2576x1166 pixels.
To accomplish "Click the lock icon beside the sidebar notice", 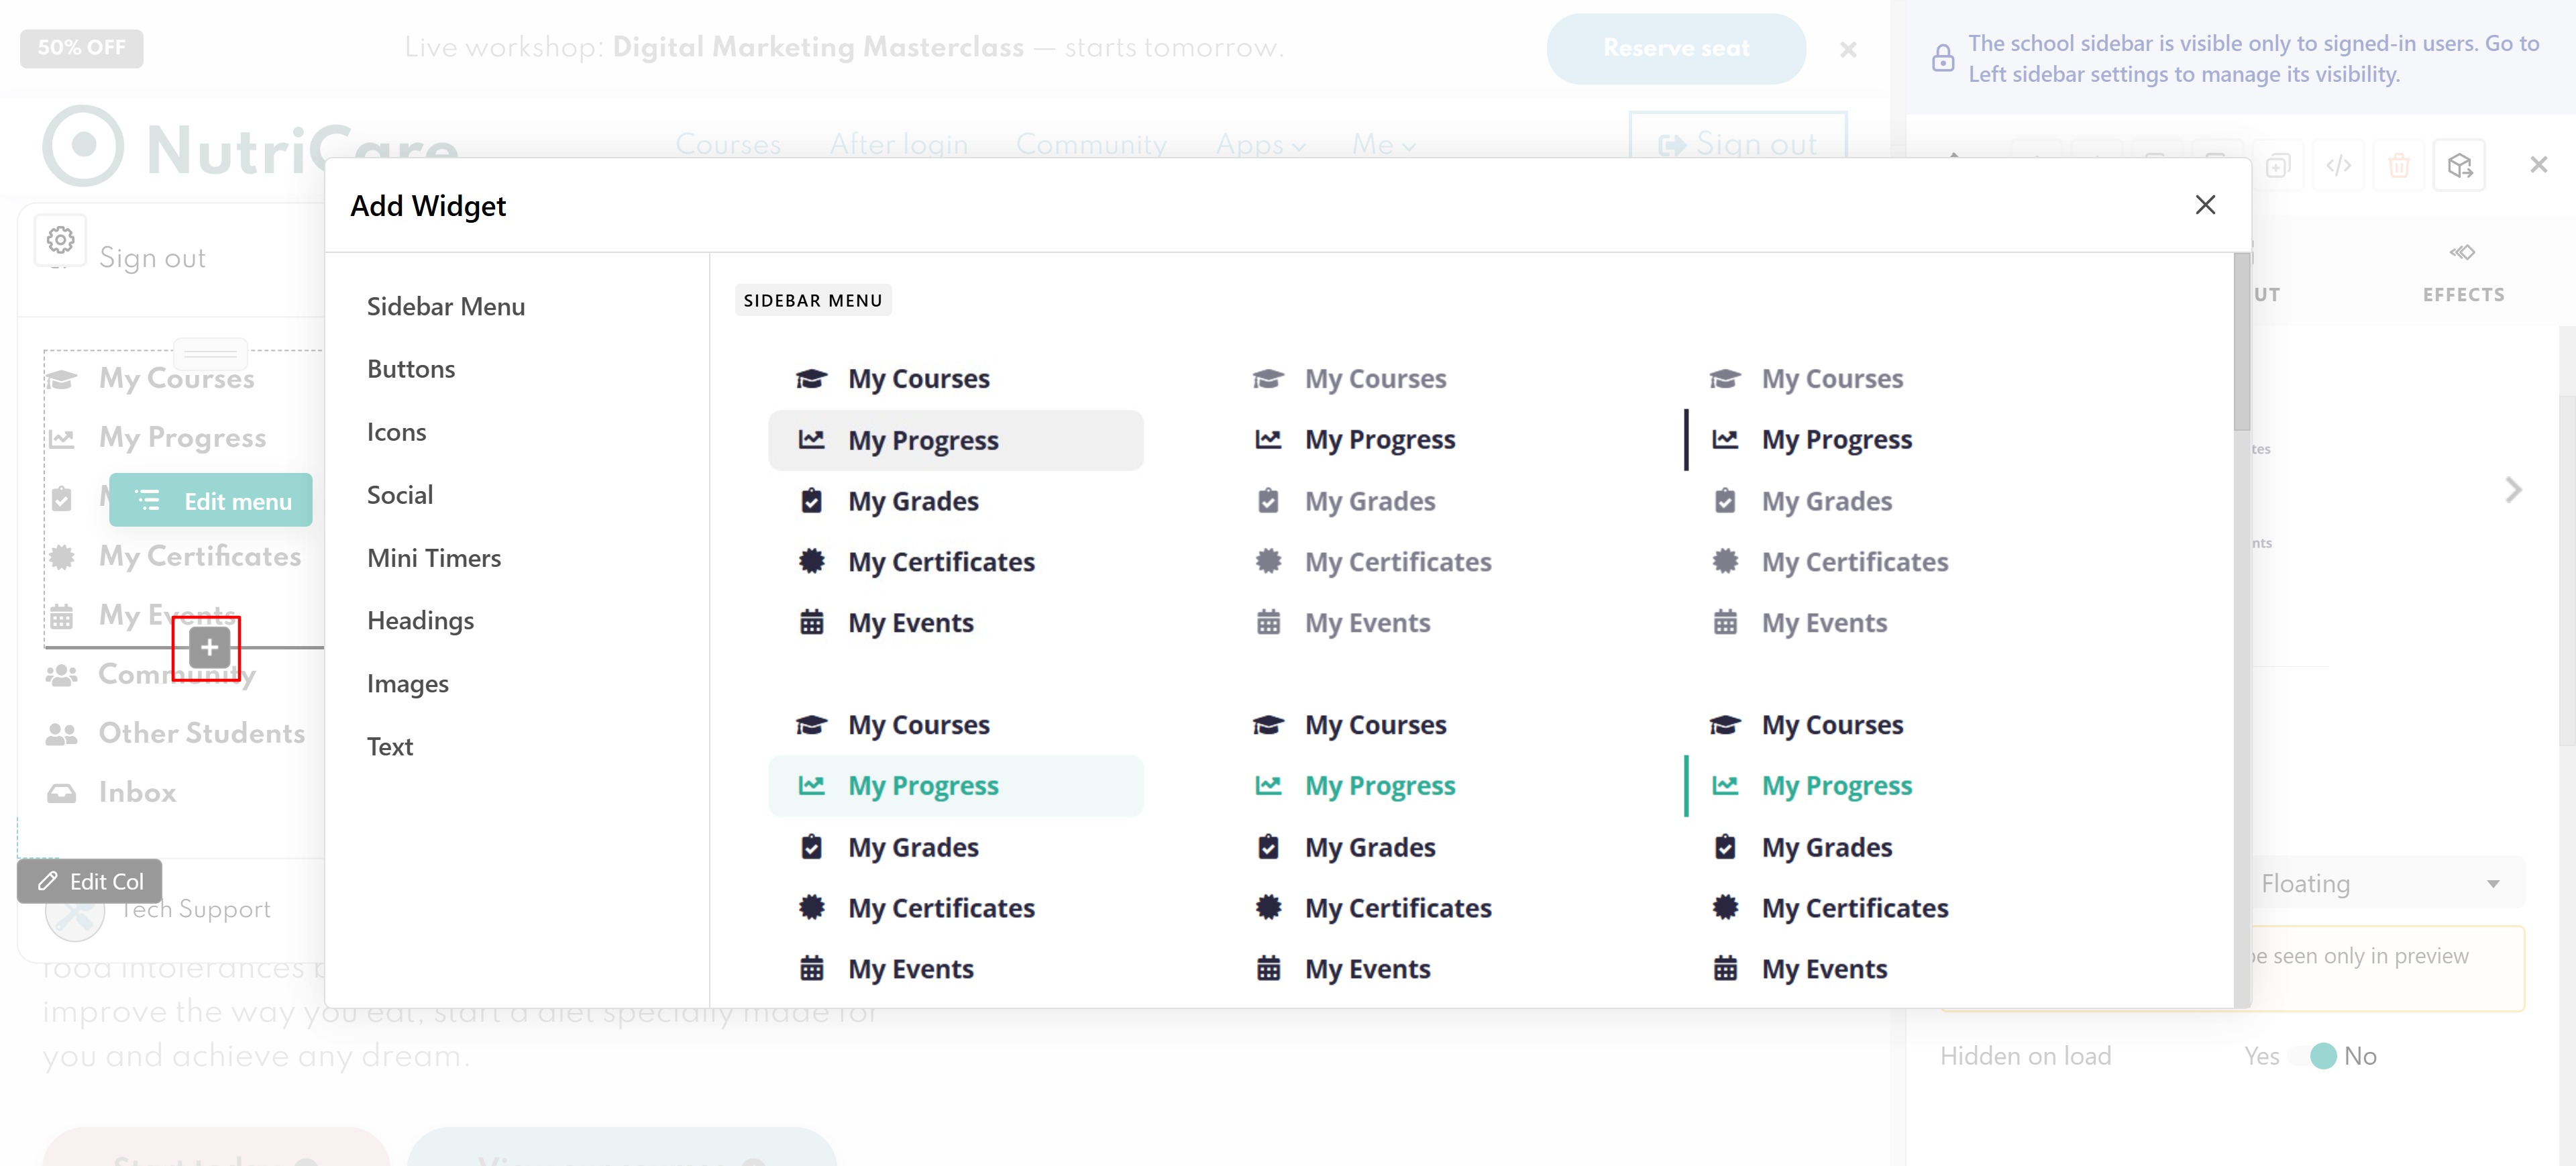I will pyautogui.click(x=1942, y=58).
